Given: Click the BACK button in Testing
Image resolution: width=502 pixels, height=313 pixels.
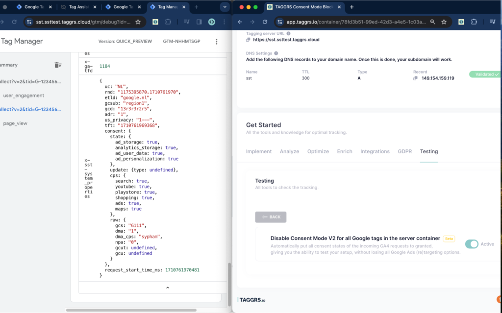Looking at the screenshot, I should [x=271, y=217].
